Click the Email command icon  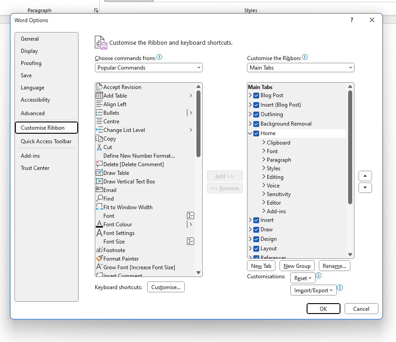[x=99, y=190]
